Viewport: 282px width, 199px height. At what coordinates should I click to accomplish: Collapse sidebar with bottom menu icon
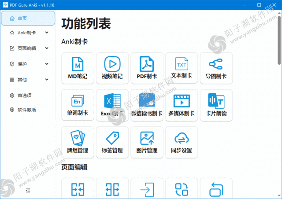point(28,190)
